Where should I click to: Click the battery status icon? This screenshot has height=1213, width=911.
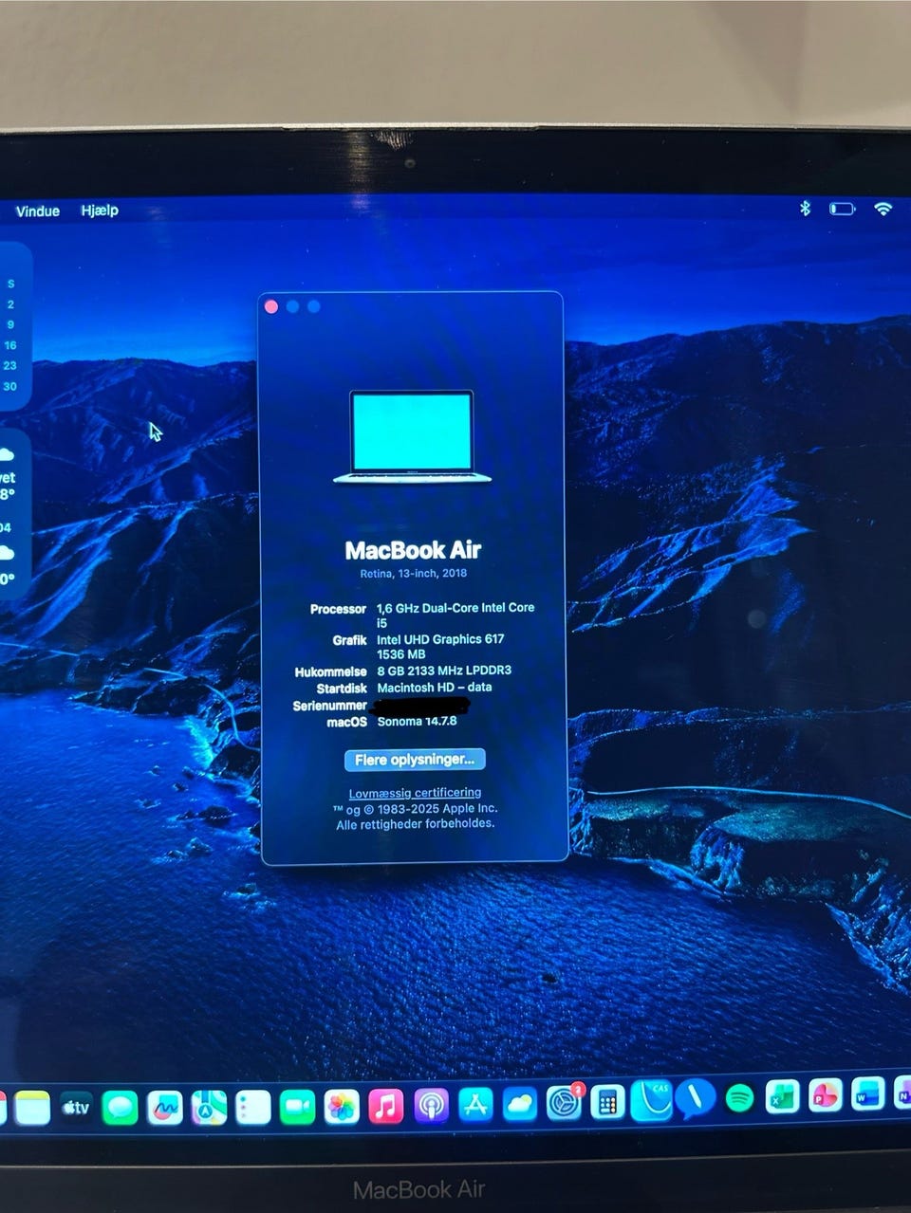click(x=842, y=209)
